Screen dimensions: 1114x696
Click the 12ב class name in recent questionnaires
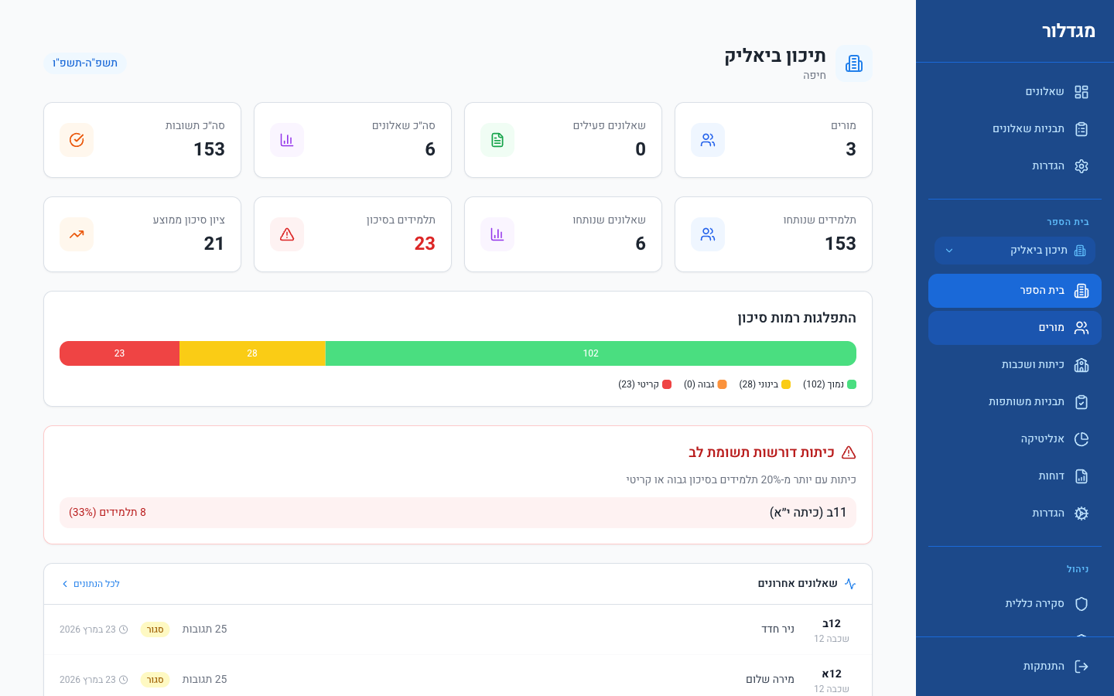[832, 623]
